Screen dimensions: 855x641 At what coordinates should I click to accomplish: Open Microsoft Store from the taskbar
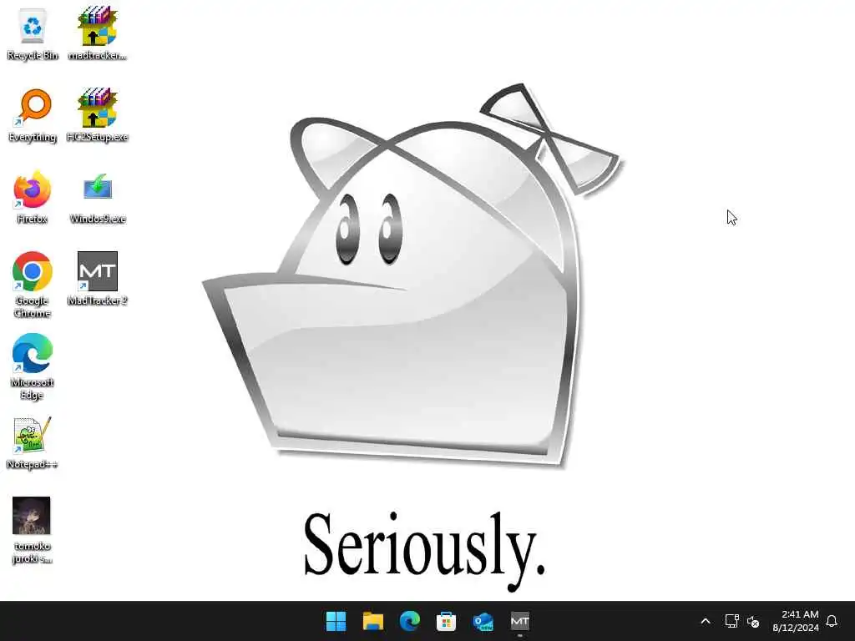coord(446,621)
